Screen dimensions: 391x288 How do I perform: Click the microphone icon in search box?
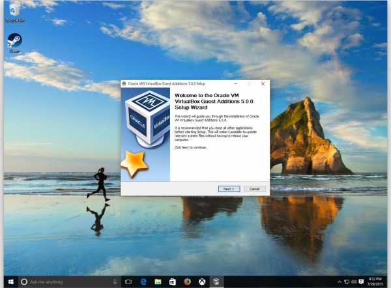[x=115, y=281]
